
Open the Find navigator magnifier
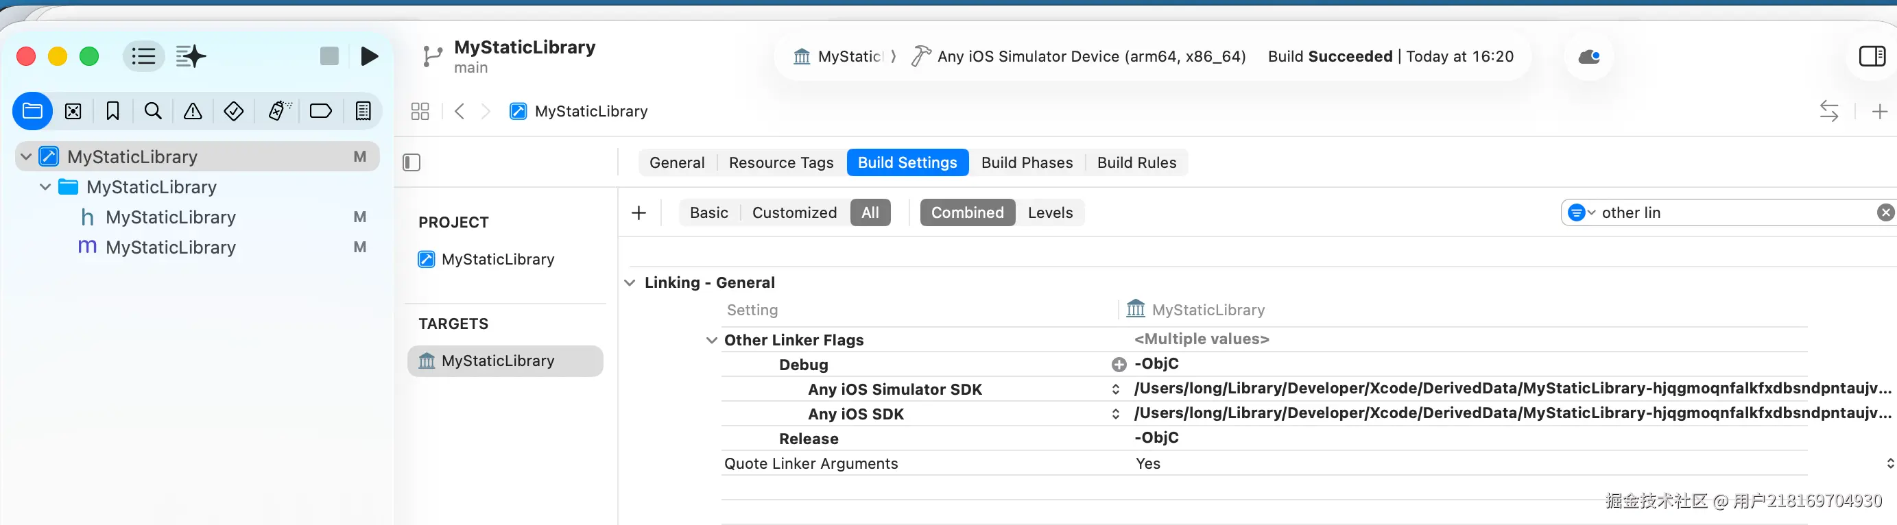click(153, 111)
